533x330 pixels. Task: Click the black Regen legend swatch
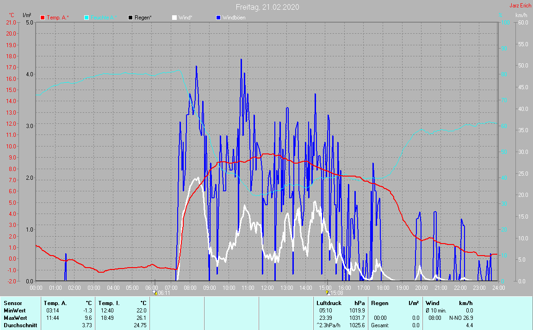coord(130,18)
